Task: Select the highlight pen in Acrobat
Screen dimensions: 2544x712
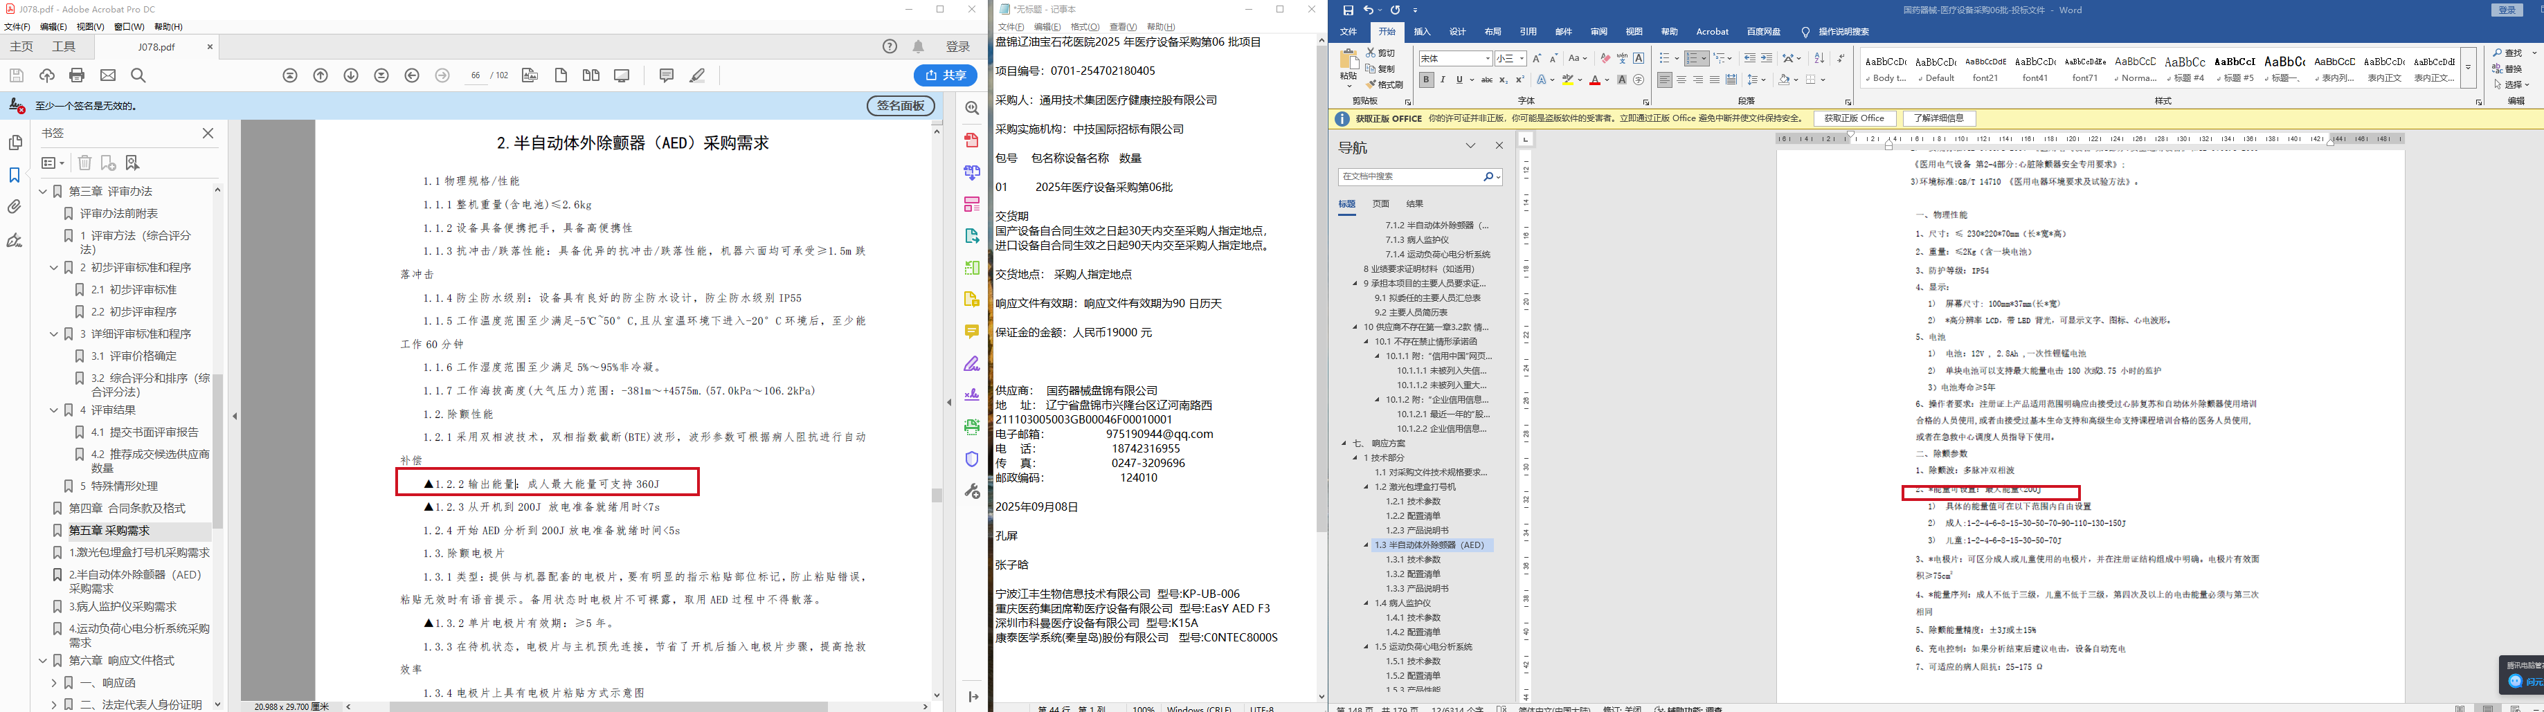Action: point(697,75)
